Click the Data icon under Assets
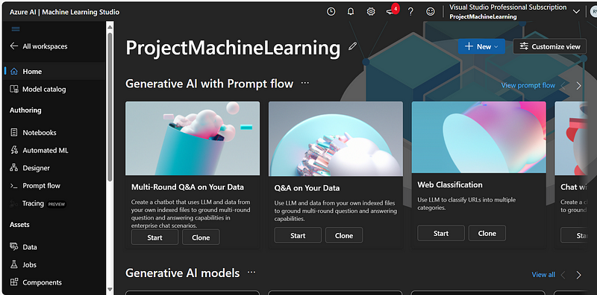This screenshot has height=295, width=597. point(14,246)
